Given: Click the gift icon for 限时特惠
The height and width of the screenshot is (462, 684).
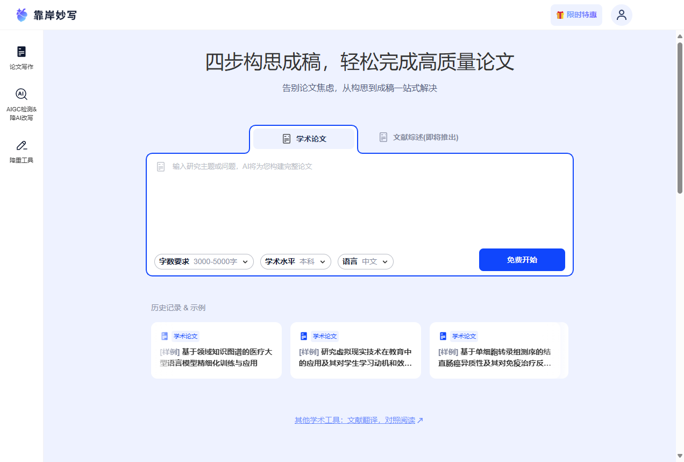Looking at the screenshot, I should (560, 15).
